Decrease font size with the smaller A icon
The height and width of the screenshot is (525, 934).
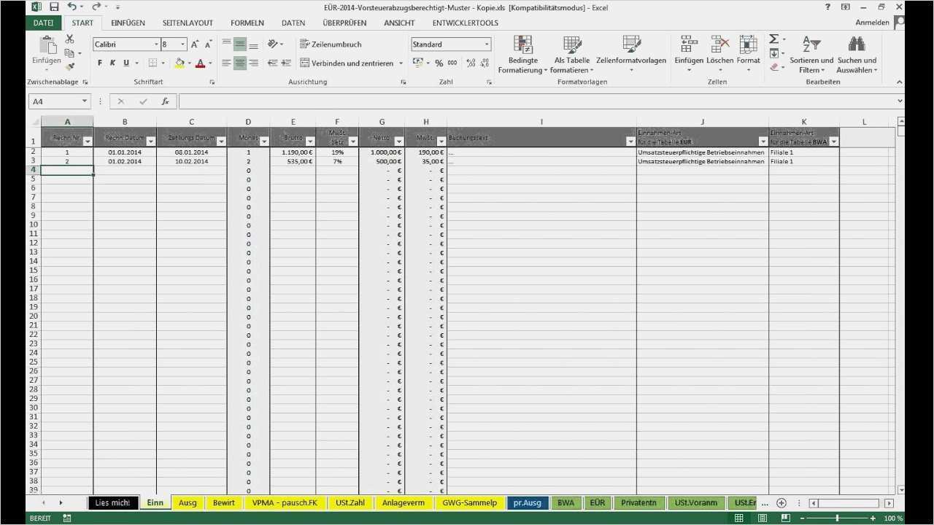coord(208,44)
